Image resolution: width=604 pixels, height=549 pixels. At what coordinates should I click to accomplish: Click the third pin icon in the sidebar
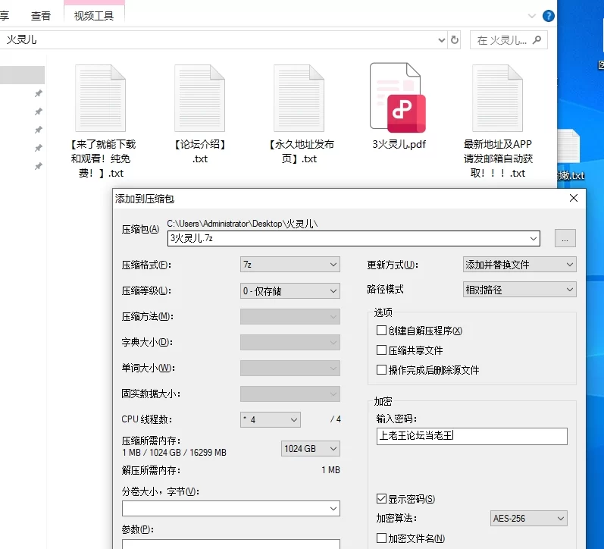click(x=38, y=130)
